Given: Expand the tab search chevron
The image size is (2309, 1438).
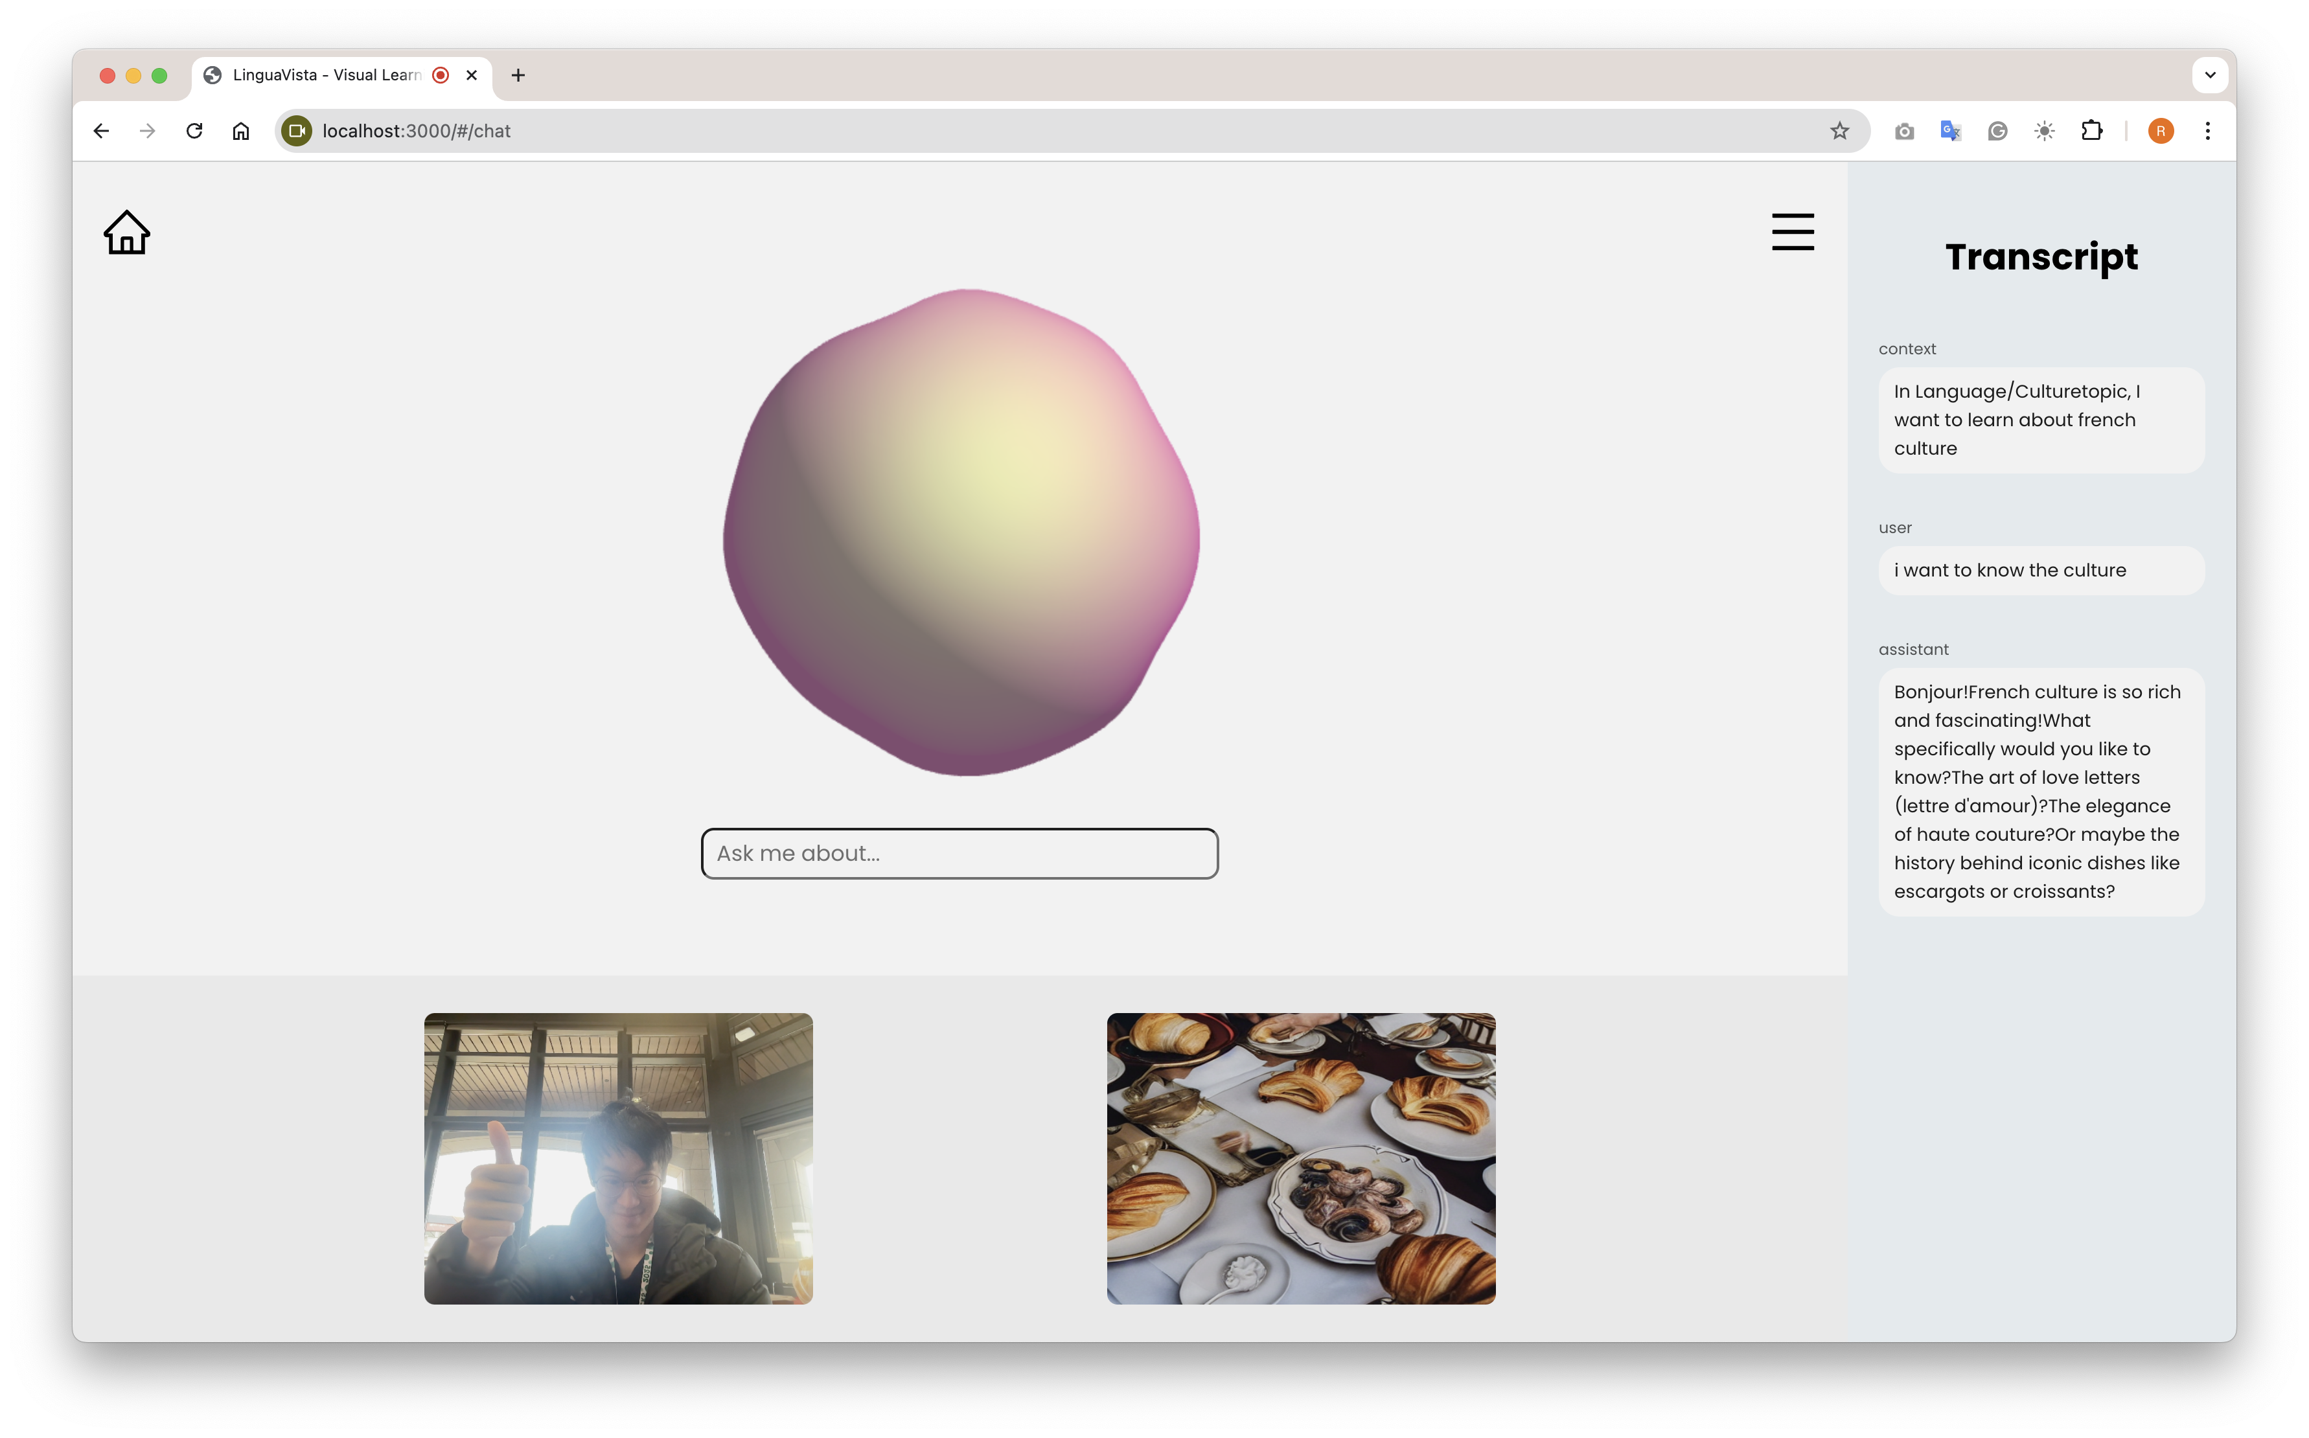Looking at the screenshot, I should 2209,75.
